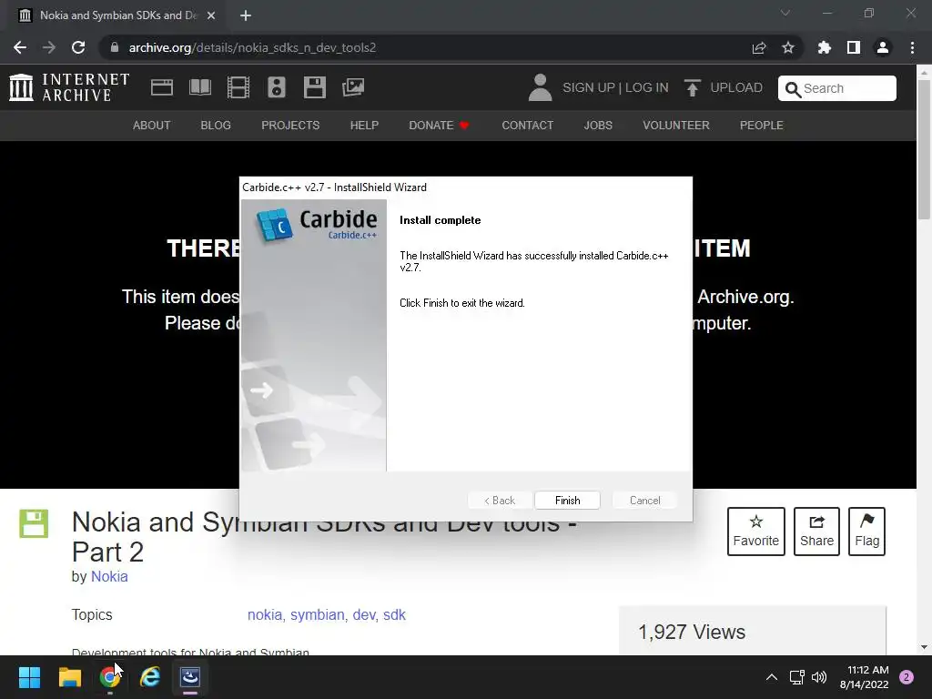Open the BLOG menu item
The image size is (932, 699).
[x=216, y=126]
